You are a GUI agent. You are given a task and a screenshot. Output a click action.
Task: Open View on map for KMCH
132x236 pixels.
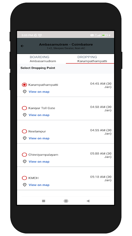tap(39, 185)
